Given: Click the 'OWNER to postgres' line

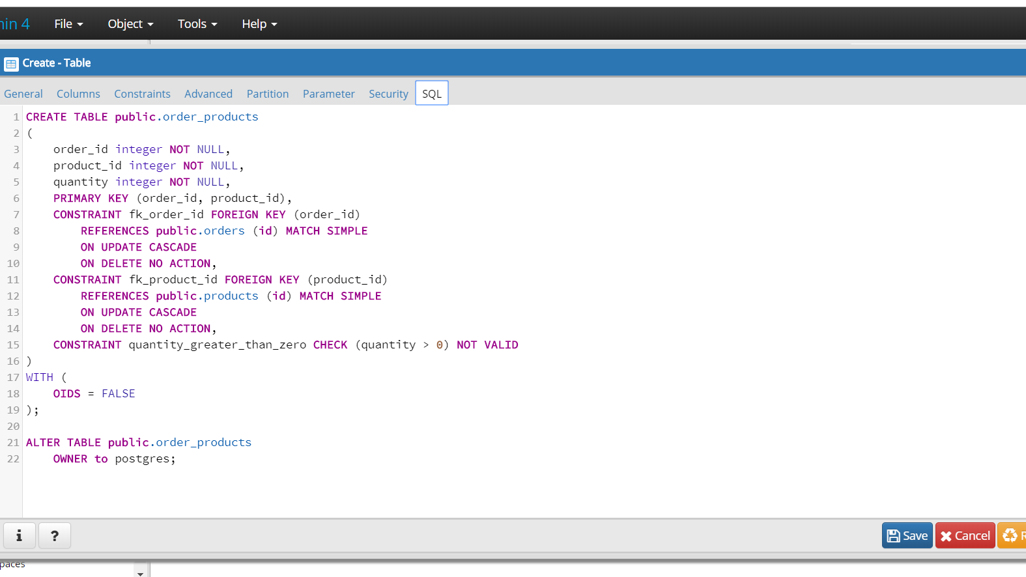Looking at the screenshot, I should 115,458.
